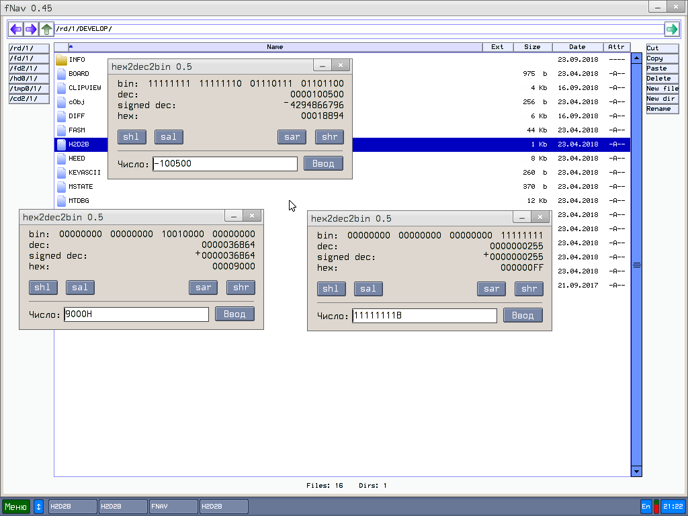The image size is (688, 516).
Task: Click the taskbar switcher arrows icon
Action: coord(38,507)
